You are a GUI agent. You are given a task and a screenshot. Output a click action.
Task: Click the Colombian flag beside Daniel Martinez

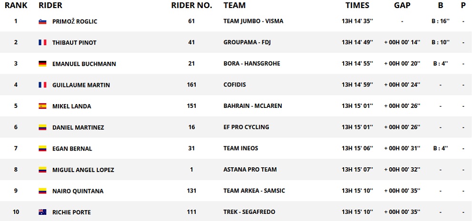pyautogui.click(x=42, y=127)
